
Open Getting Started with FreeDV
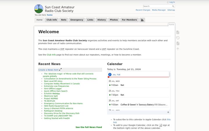pos(57,118)
